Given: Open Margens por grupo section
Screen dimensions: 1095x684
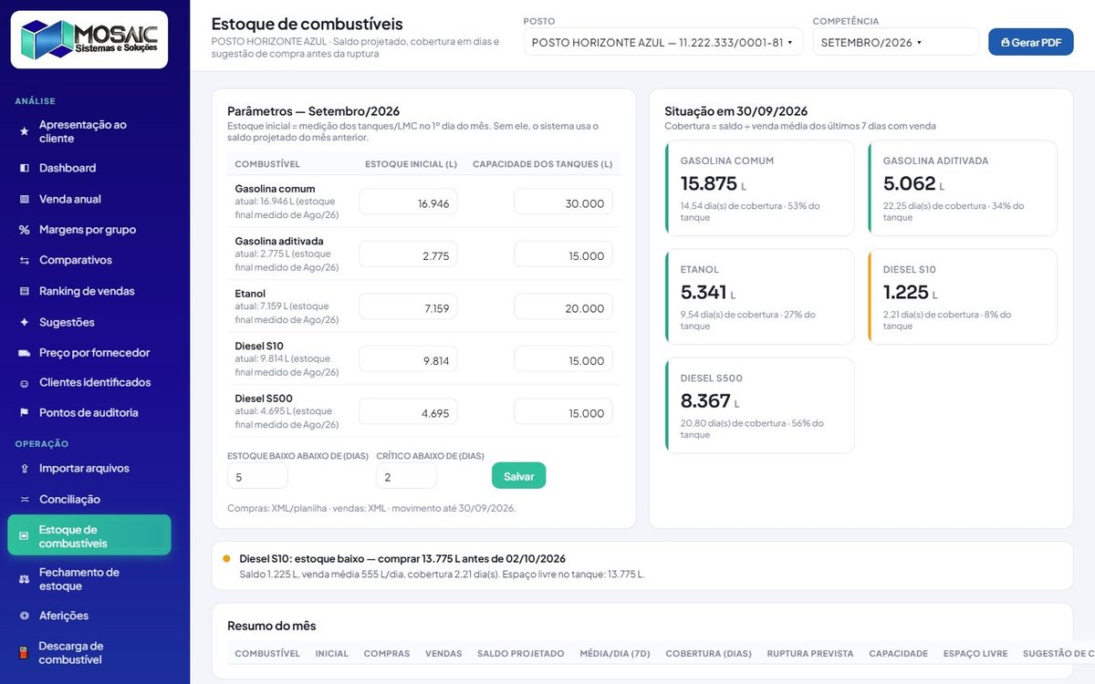Looking at the screenshot, I should 89,230.
